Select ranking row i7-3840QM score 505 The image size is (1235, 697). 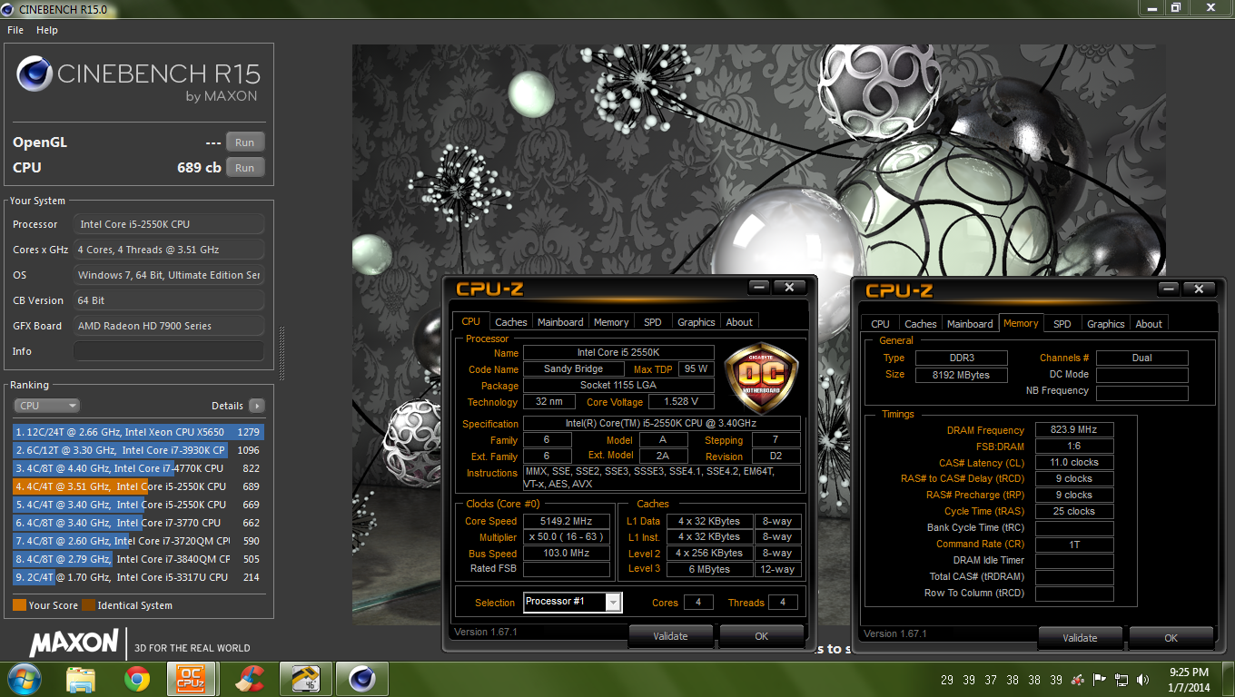click(138, 559)
